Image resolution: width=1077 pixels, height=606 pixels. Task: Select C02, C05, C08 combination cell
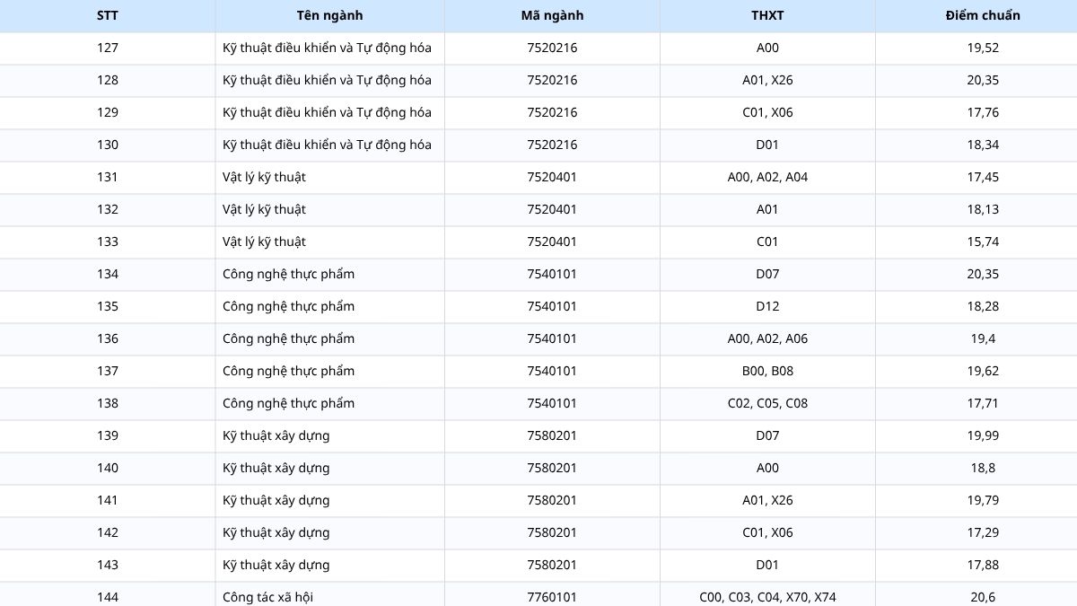click(767, 403)
